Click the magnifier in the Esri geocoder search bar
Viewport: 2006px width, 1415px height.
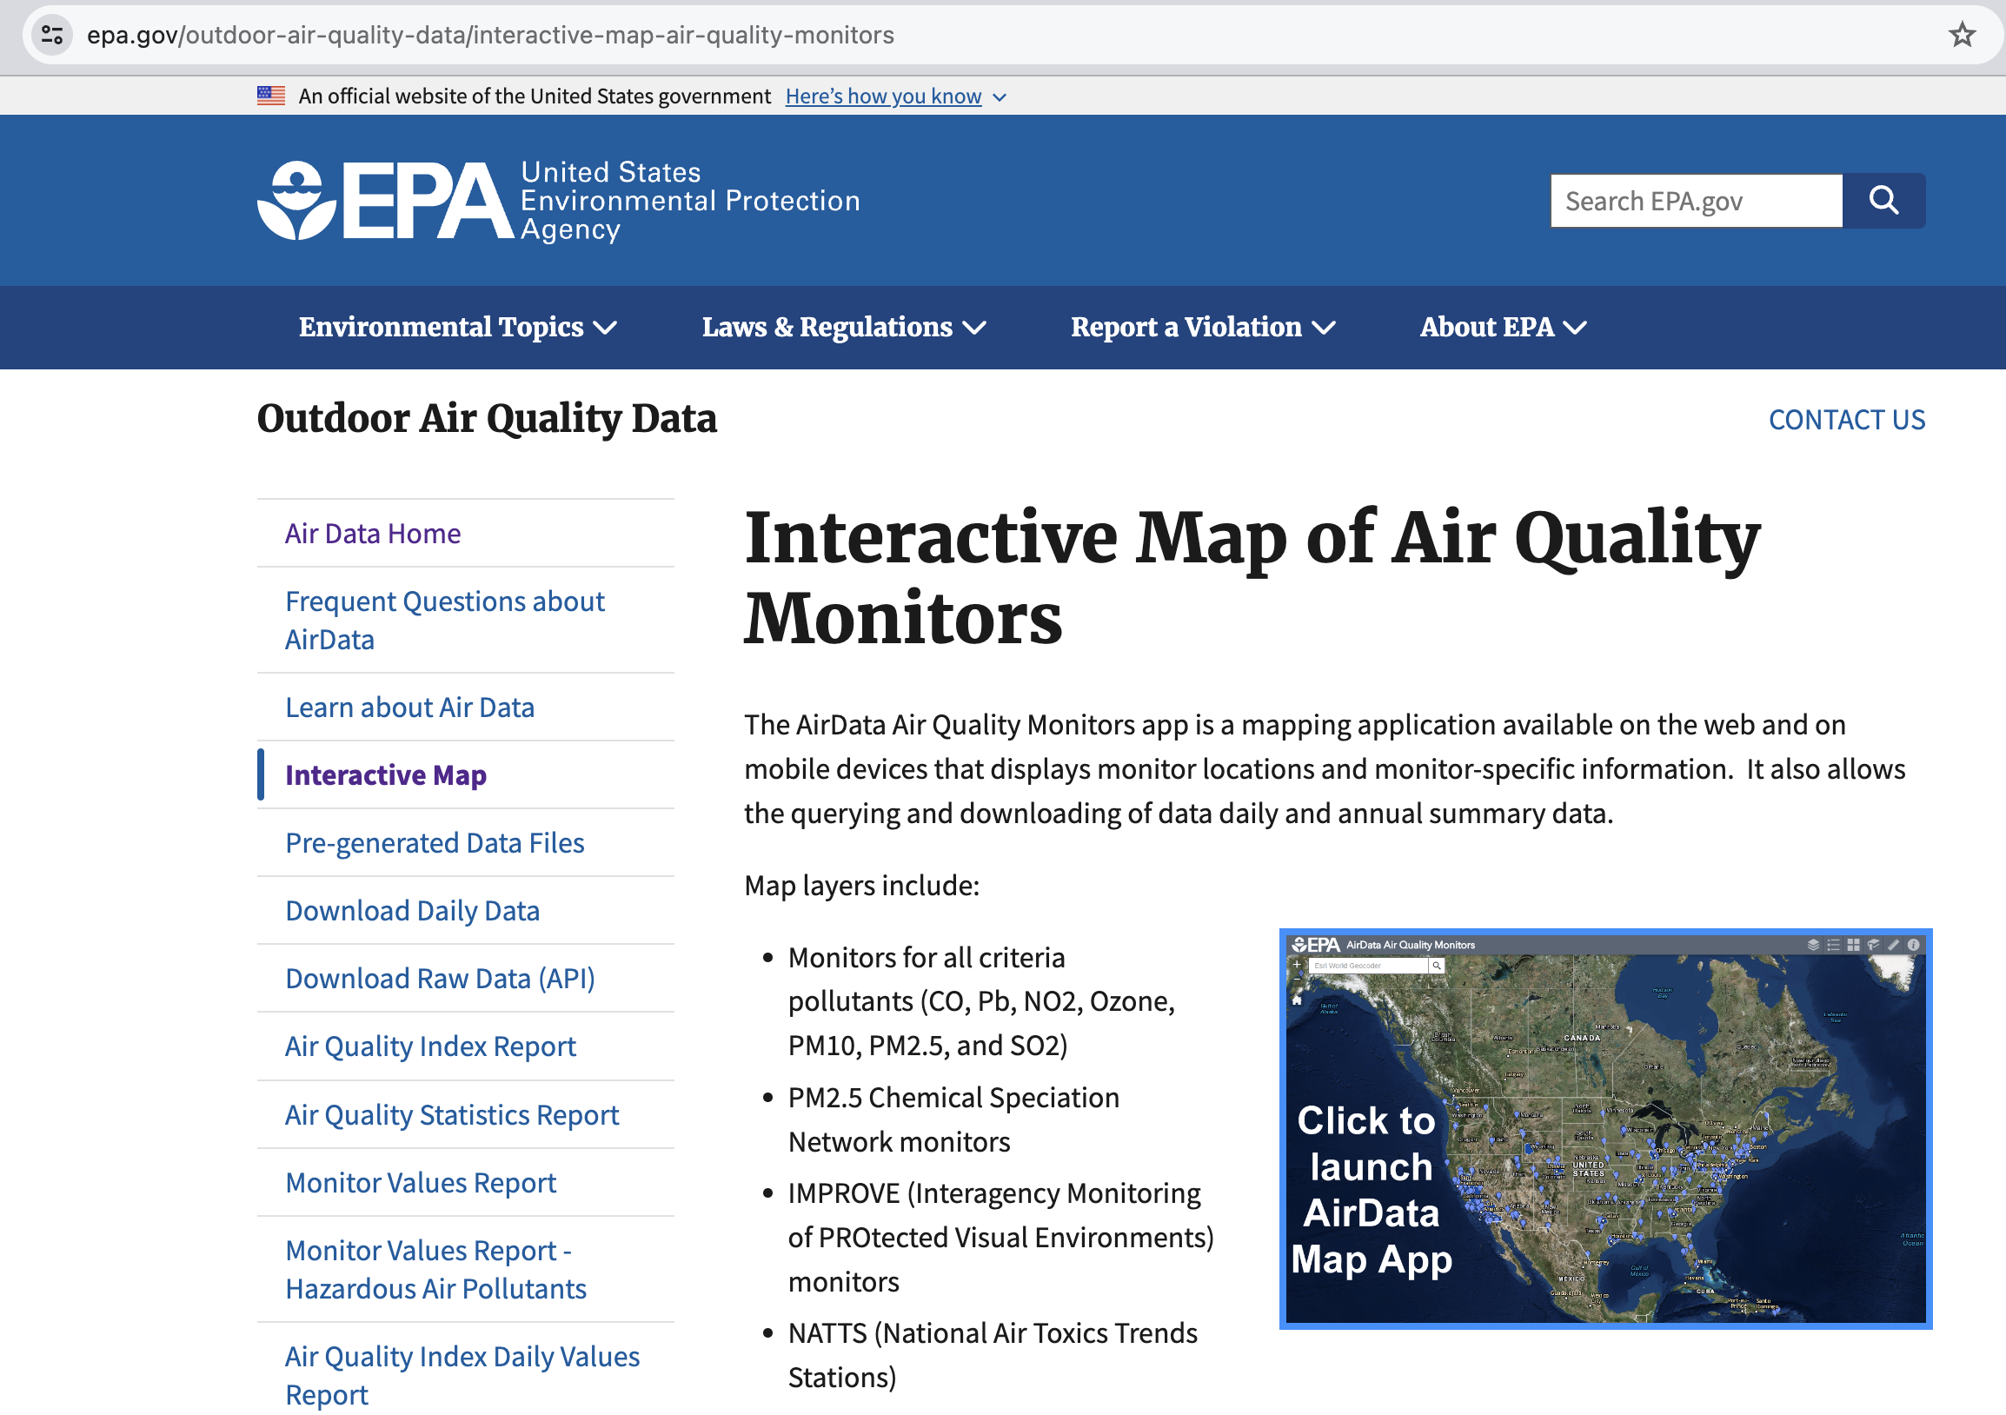click(x=1438, y=966)
